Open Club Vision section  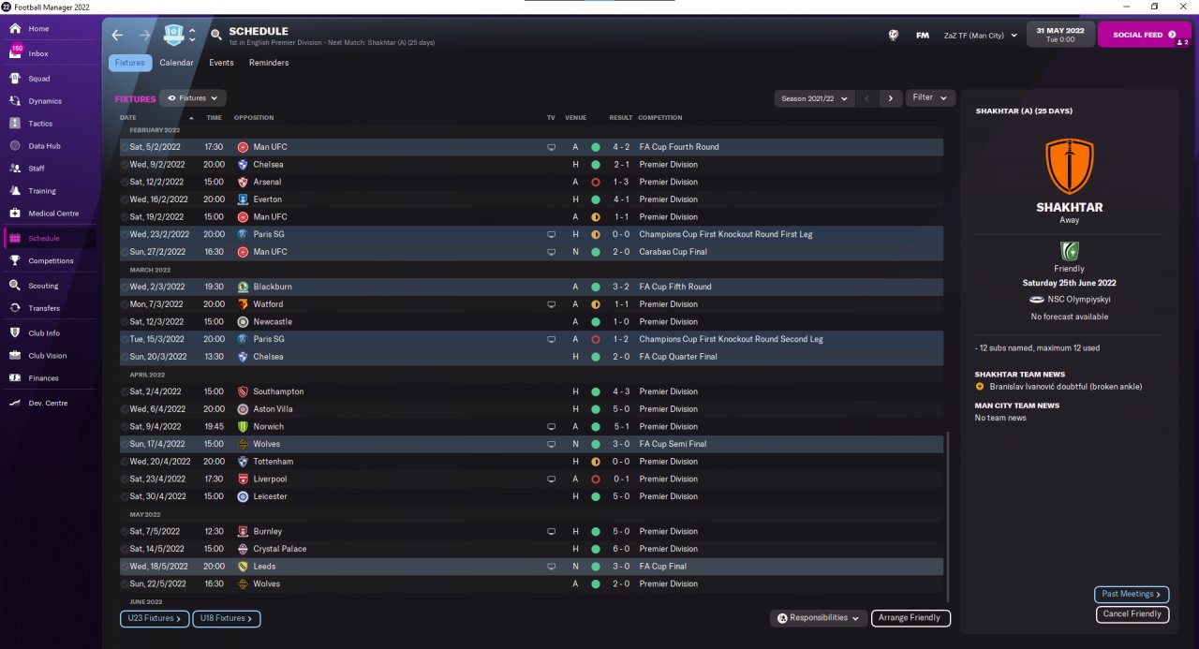pos(49,356)
